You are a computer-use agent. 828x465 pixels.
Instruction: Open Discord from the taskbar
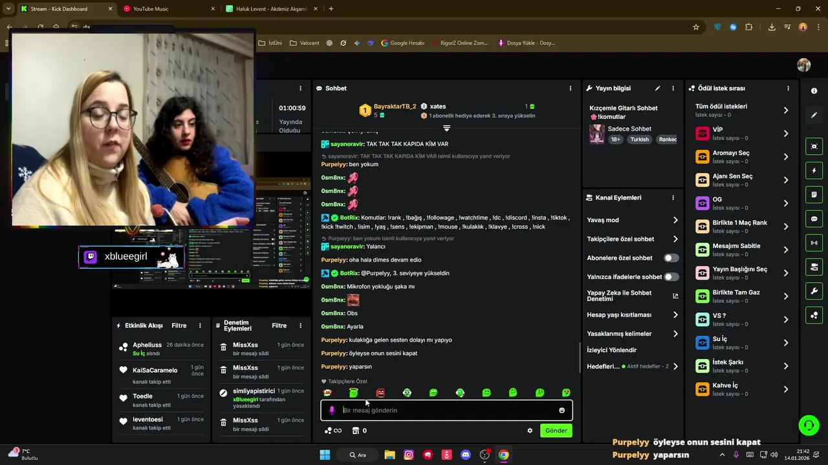[465, 455]
